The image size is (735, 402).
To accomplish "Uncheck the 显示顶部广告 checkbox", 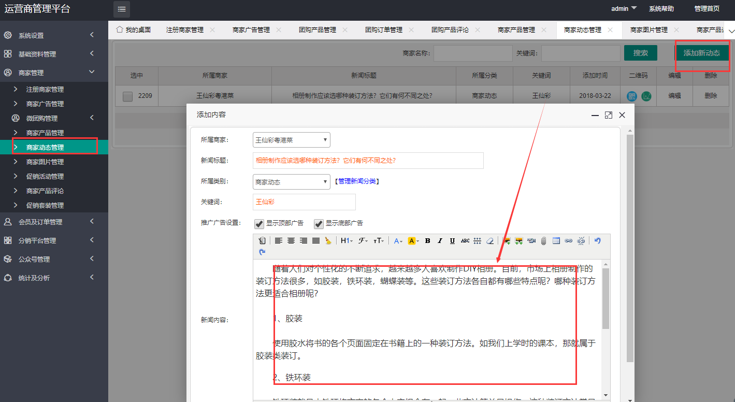I will [x=260, y=224].
